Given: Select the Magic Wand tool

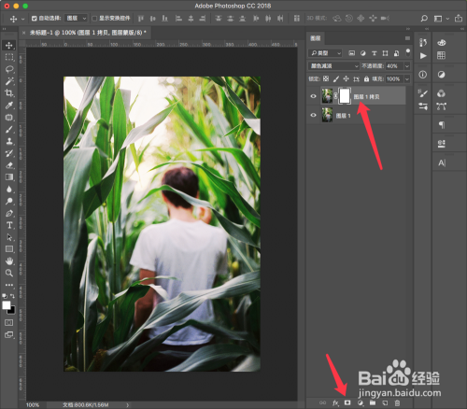Looking at the screenshot, I should [x=9, y=81].
